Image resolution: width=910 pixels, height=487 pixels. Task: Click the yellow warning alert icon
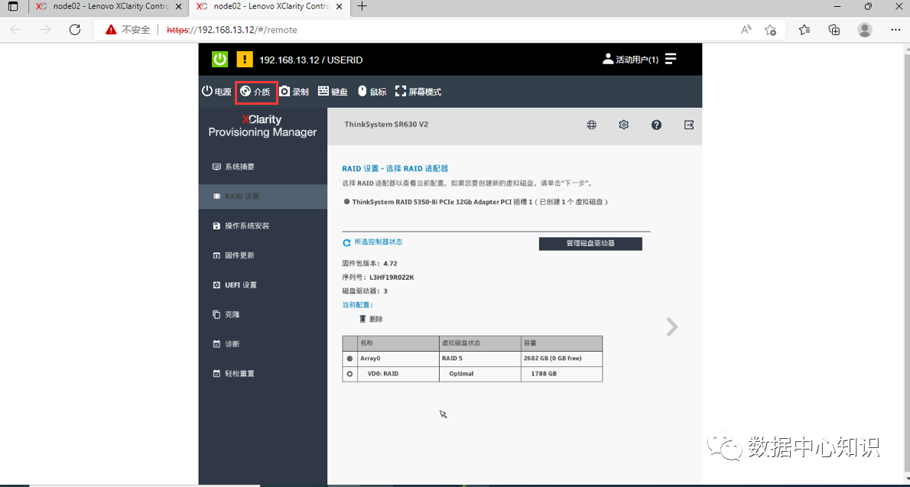[x=245, y=59]
